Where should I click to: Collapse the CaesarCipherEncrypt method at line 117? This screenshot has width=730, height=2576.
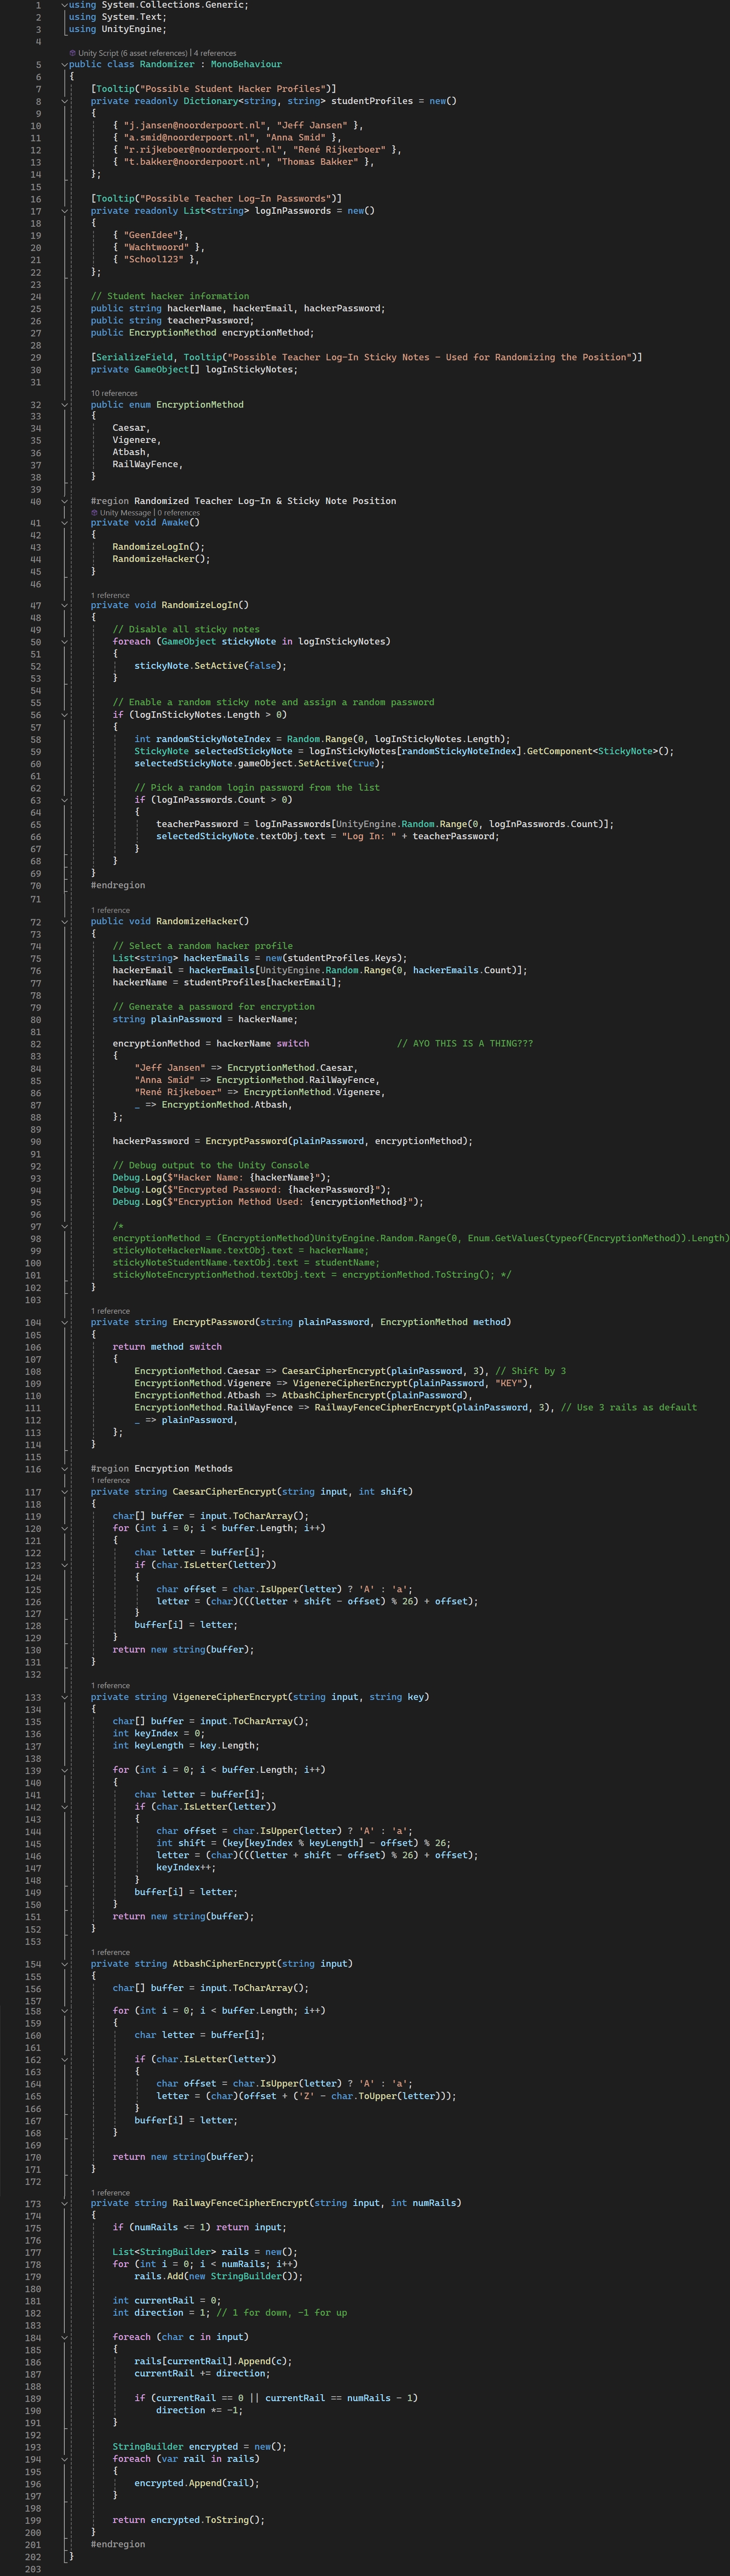(x=65, y=1491)
